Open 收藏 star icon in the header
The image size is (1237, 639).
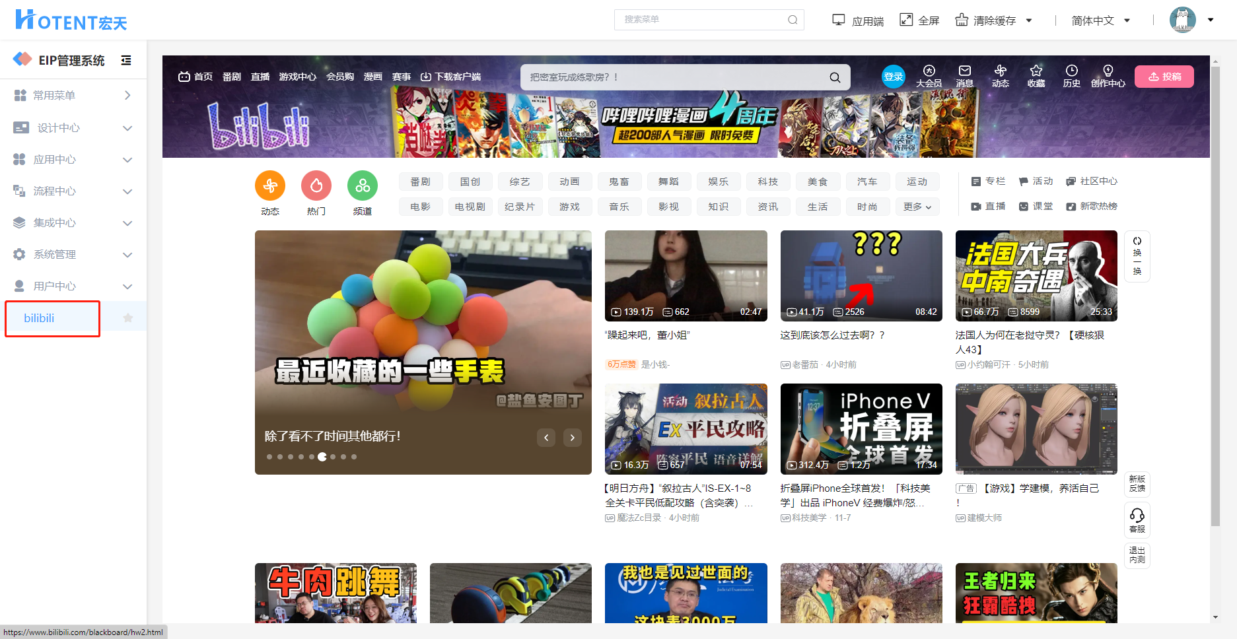coord(1036,71)
